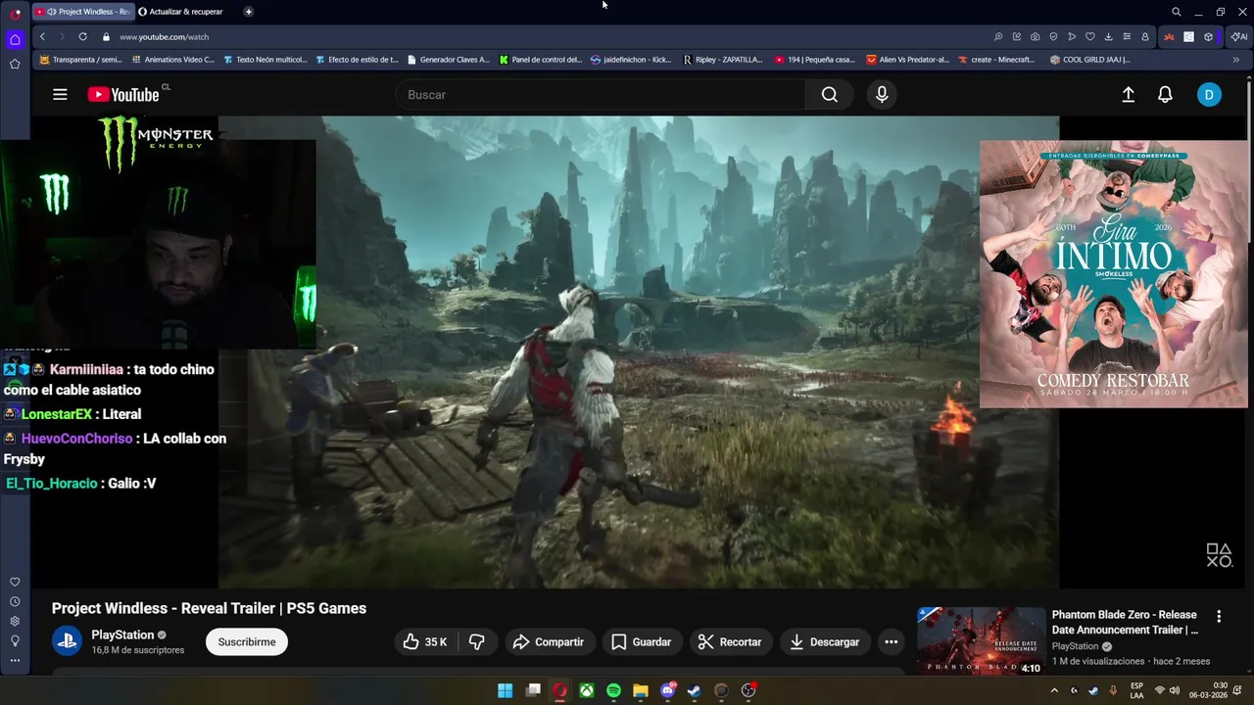The image size is (1254, 705).
Task: Open browser profile icon
Action: (1145, 36)
